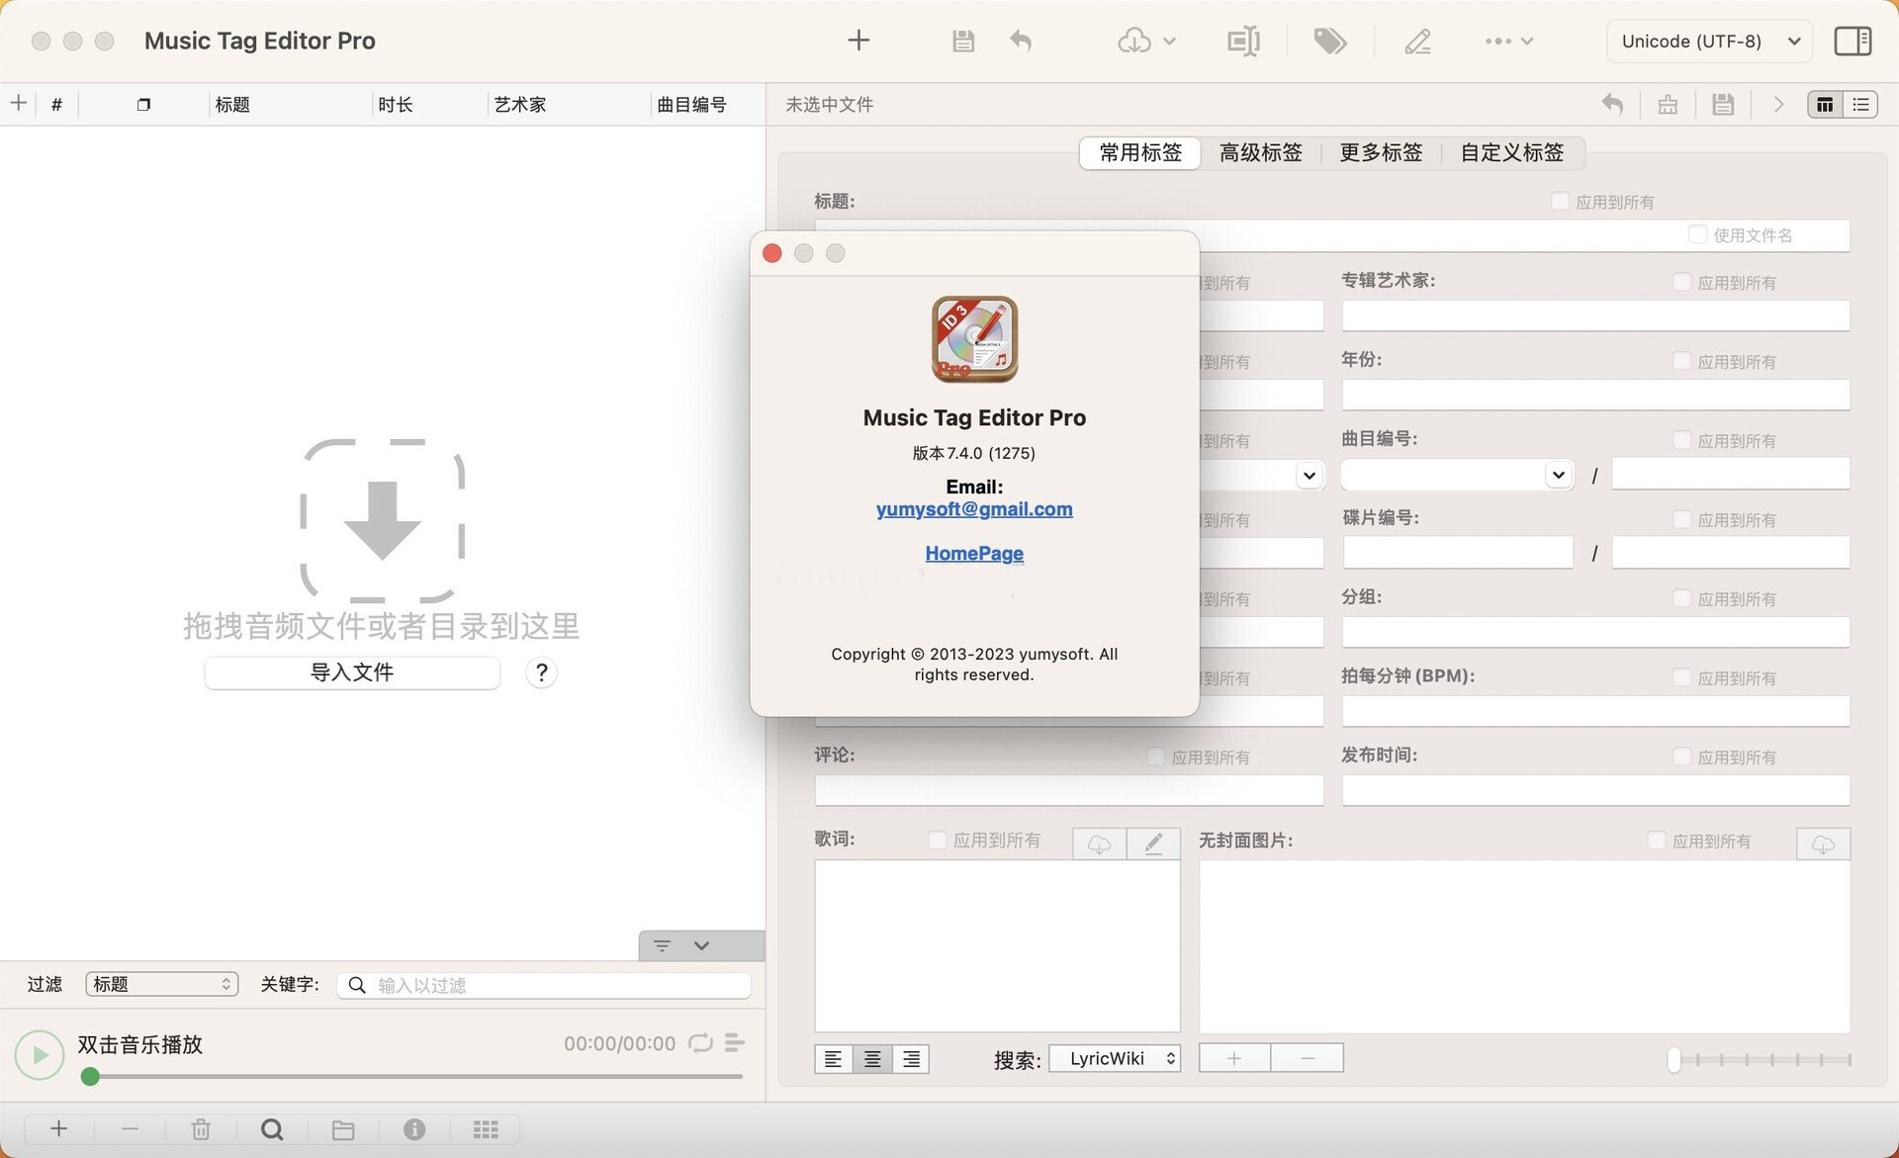The height and width of the screenshot is (1158, 1899).
Task: Add cover image with the plus button
Action: pos(1234,1058)
